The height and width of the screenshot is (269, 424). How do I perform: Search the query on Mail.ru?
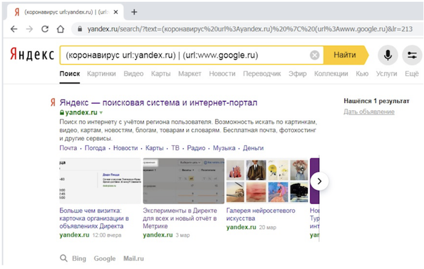click(x=134, y=259)
